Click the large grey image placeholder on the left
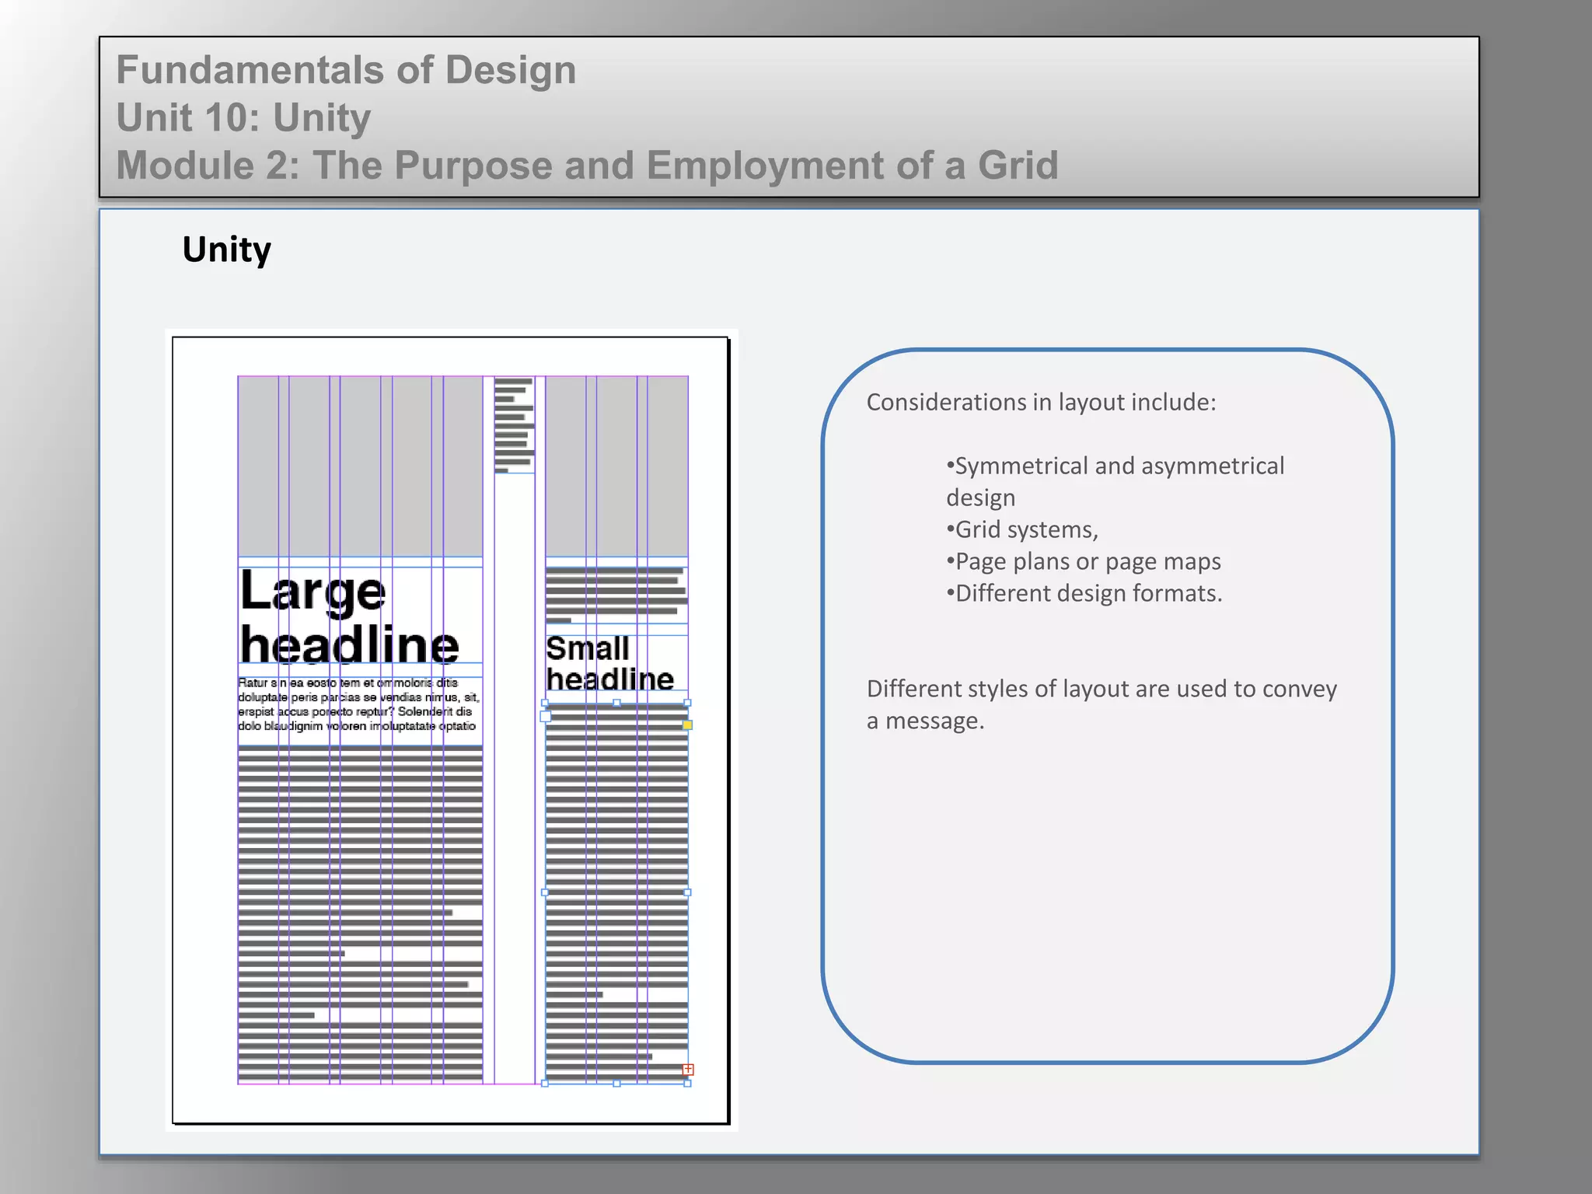 tap(360, 466)
